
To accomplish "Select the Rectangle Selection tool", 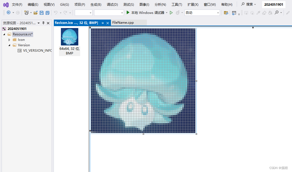I will click(x=246, y=13).
